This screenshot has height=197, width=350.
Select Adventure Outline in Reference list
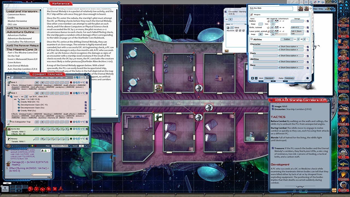point(17,35)
